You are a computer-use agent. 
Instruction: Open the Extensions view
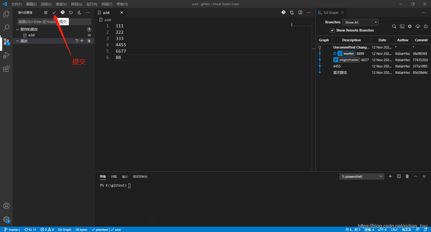coord(6,69)
